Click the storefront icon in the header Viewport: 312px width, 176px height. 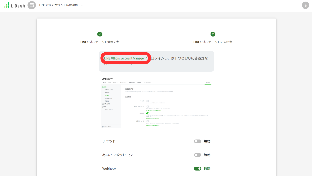point(32,5)
